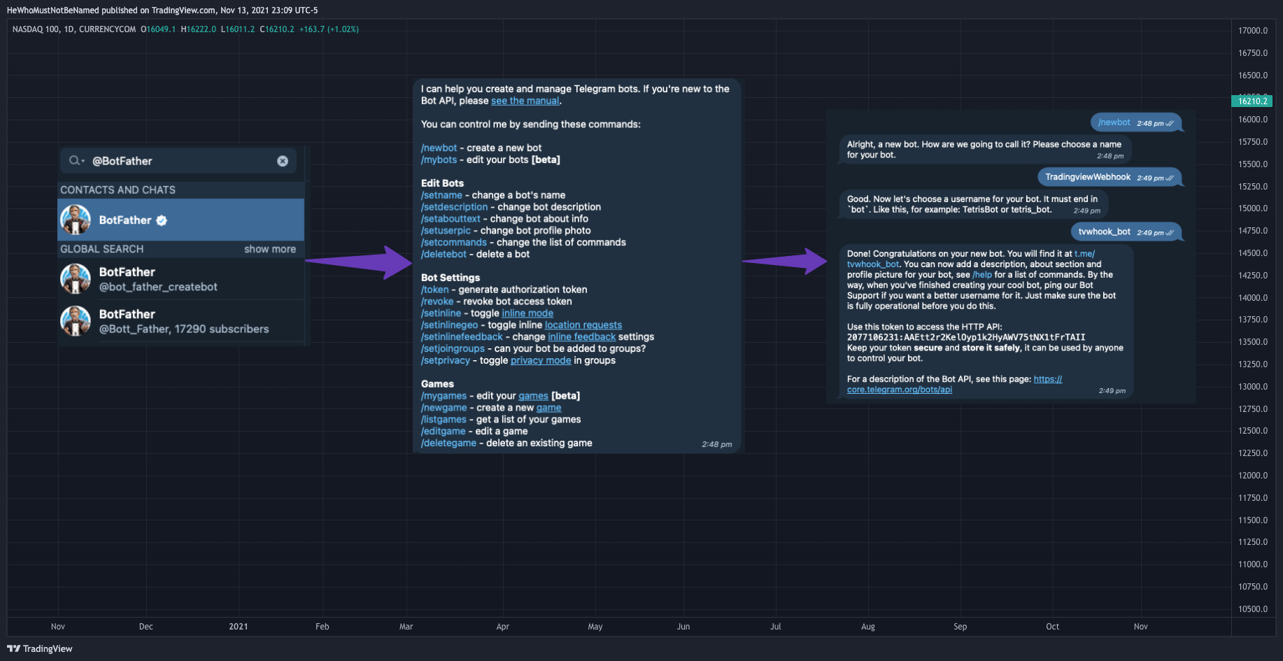Click the "+163.7 (+1.02%)" change value
Viewport: 1283px width, 661px height.
pyautogui.click(x=329, y=29)
